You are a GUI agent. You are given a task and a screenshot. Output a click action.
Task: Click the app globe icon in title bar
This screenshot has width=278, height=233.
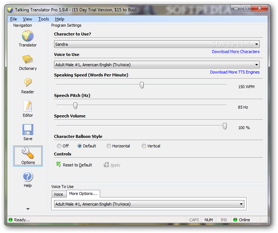[10, 10]
